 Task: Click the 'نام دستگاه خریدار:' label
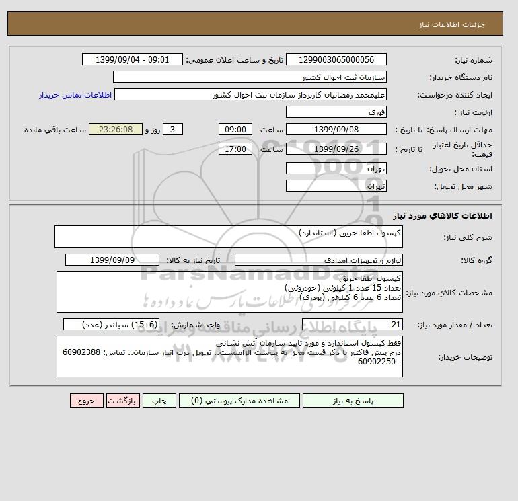[x=461, y=77]
